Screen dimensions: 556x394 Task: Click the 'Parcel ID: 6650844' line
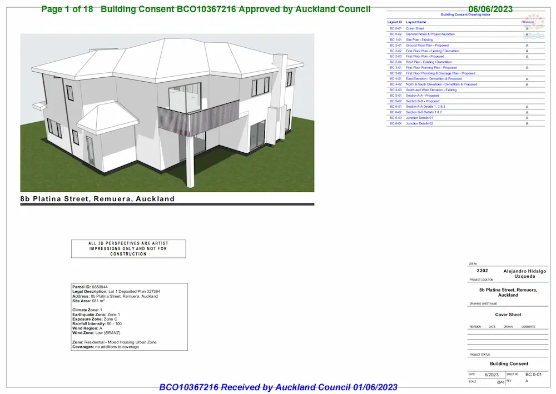coord(90,287)
